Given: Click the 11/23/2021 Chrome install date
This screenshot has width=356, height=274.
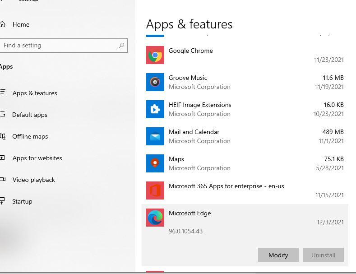Looking at the screenshot, I should tap(329, 60).
